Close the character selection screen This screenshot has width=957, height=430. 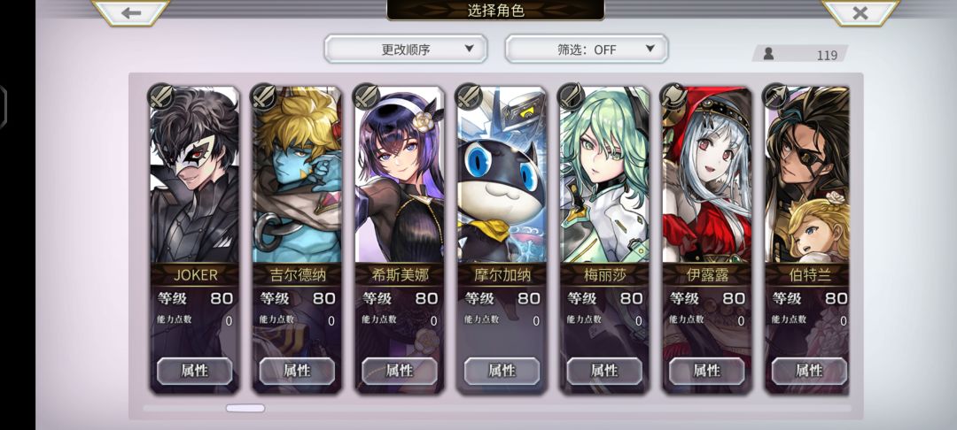point(860,12)
